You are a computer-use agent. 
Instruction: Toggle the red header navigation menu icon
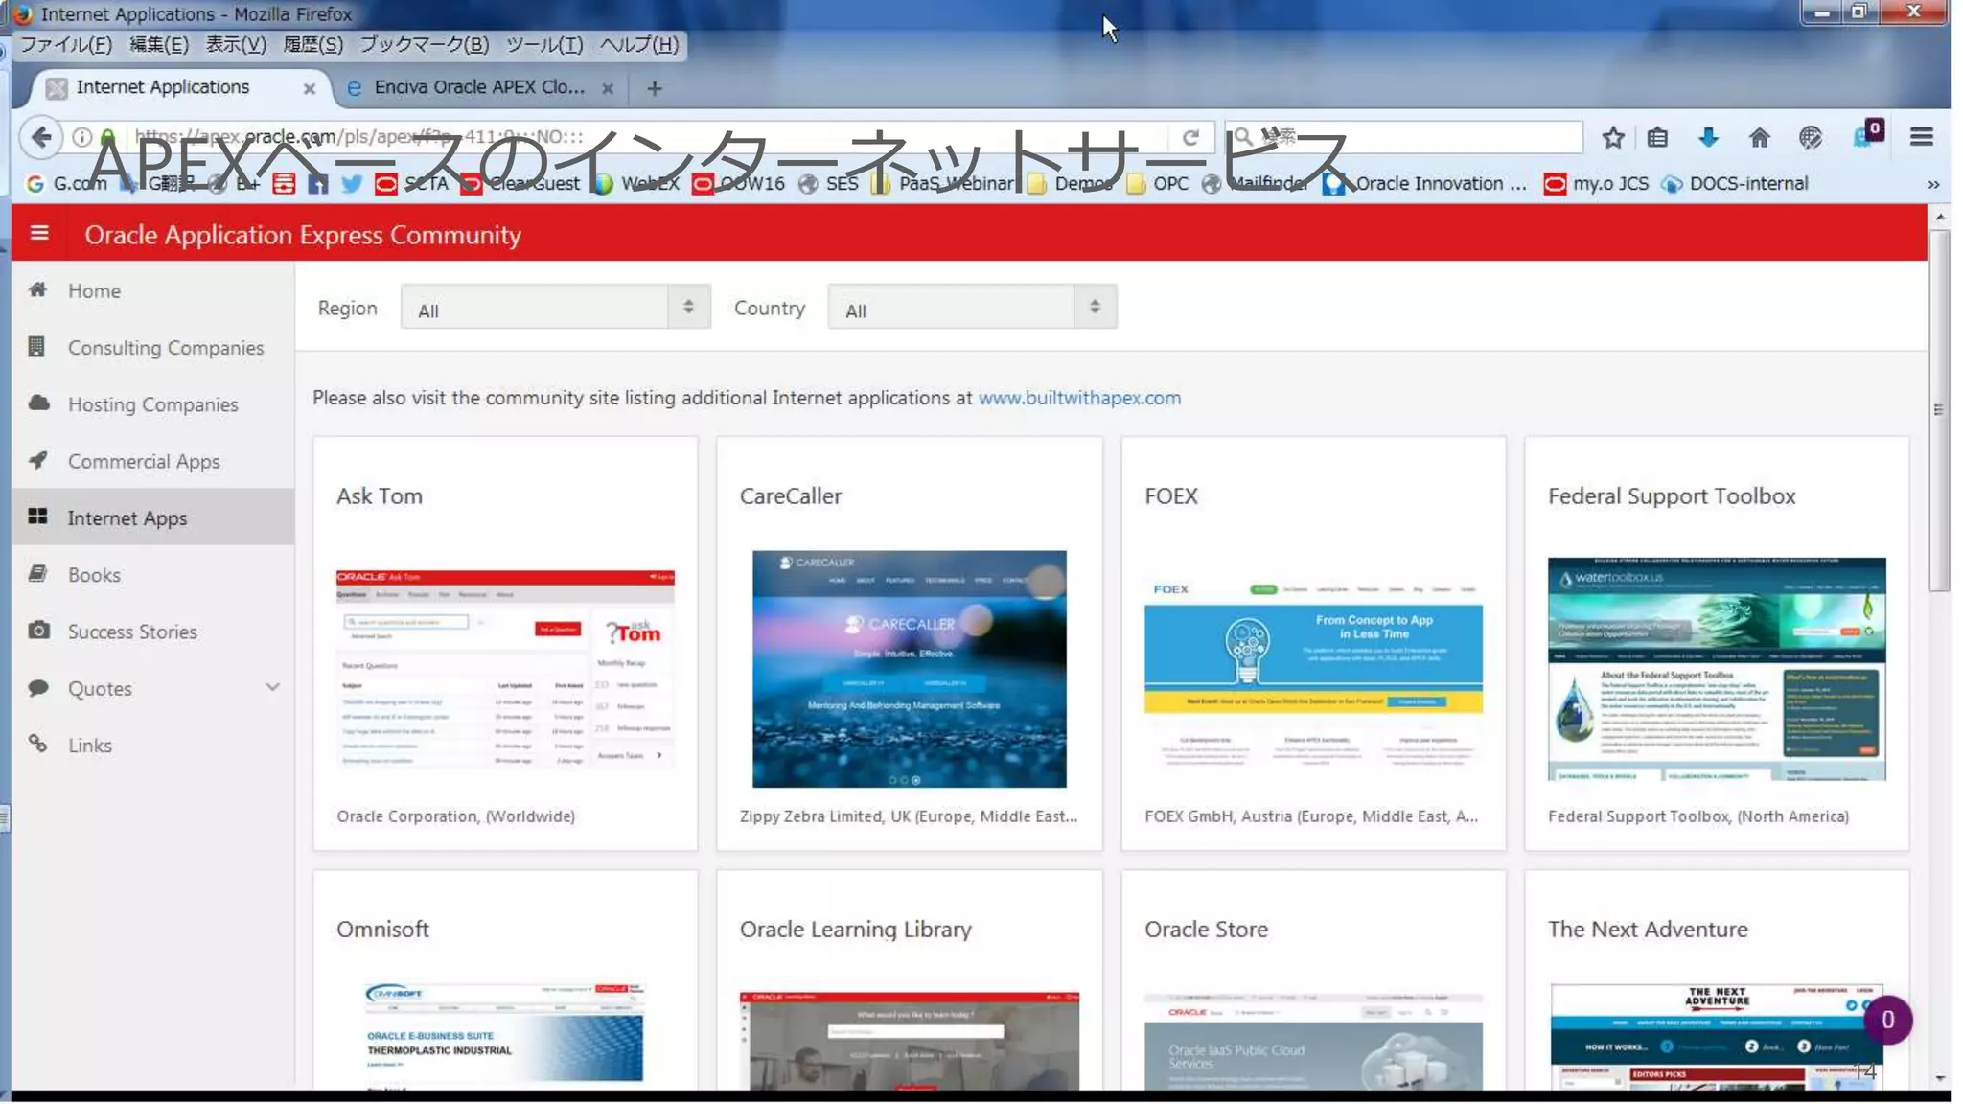pyautogui.click(x=39, y=233)
